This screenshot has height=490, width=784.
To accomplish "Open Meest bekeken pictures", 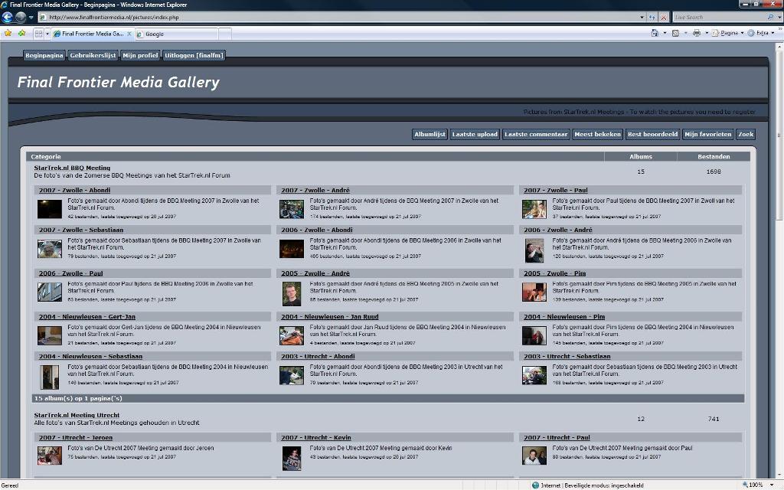I will coord(597,134).
